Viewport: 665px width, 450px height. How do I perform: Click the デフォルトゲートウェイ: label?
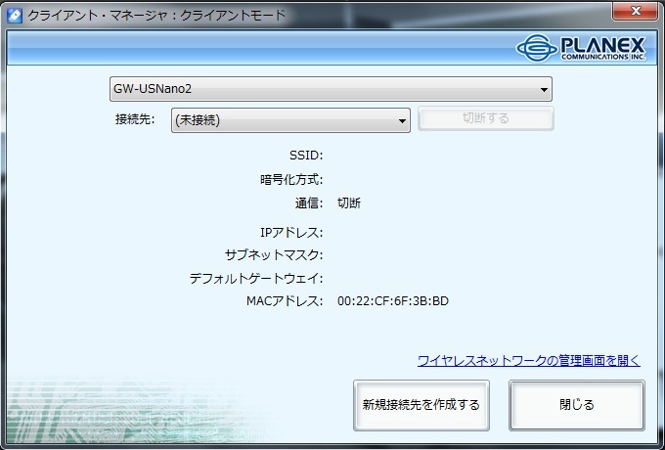256,278
